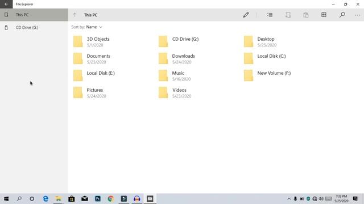Click the Local Disk (E:) folder icon

[78, 75]
